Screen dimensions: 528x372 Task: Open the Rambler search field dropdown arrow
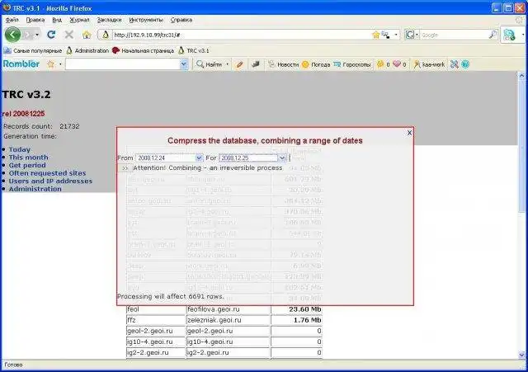[x=184, y=64]
